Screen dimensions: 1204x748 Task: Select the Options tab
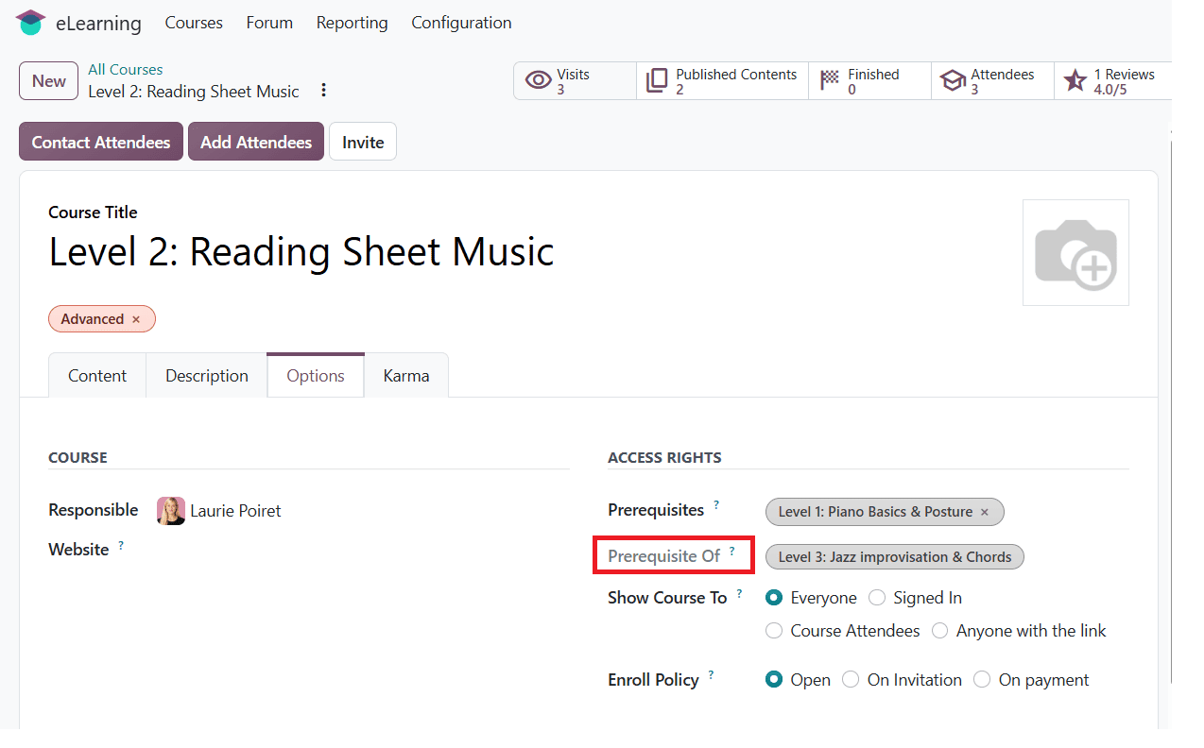316,376
